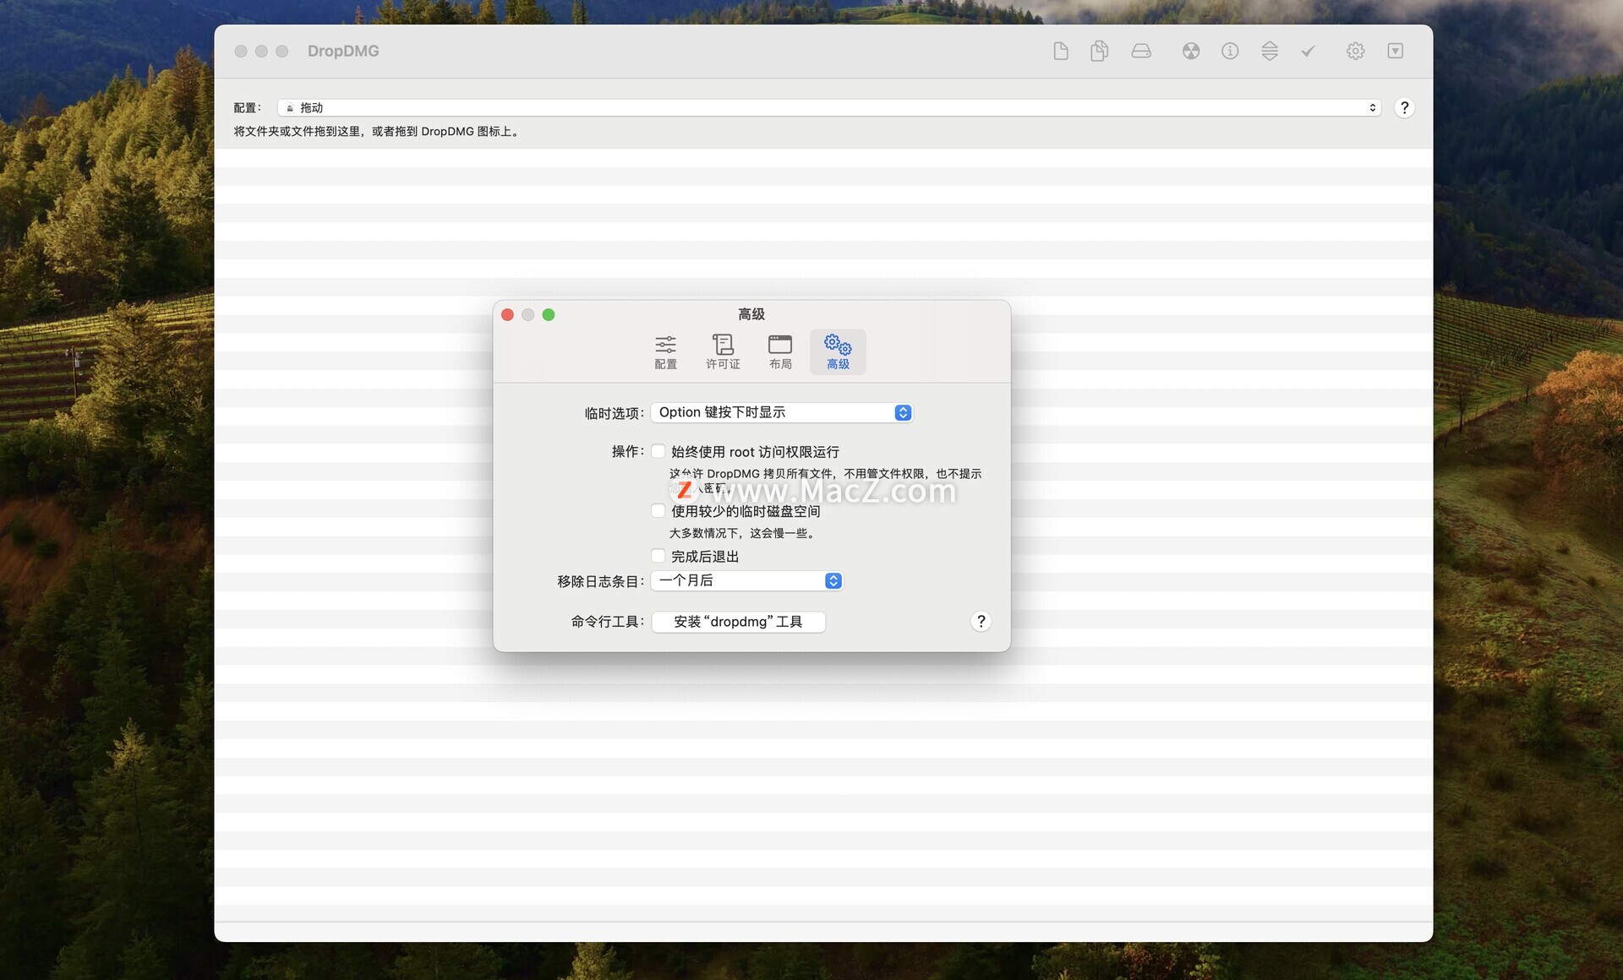Screen dimensions: 1623x980
Task: Open the 移除日志条目 dropdown
Action: click(747, 581)
